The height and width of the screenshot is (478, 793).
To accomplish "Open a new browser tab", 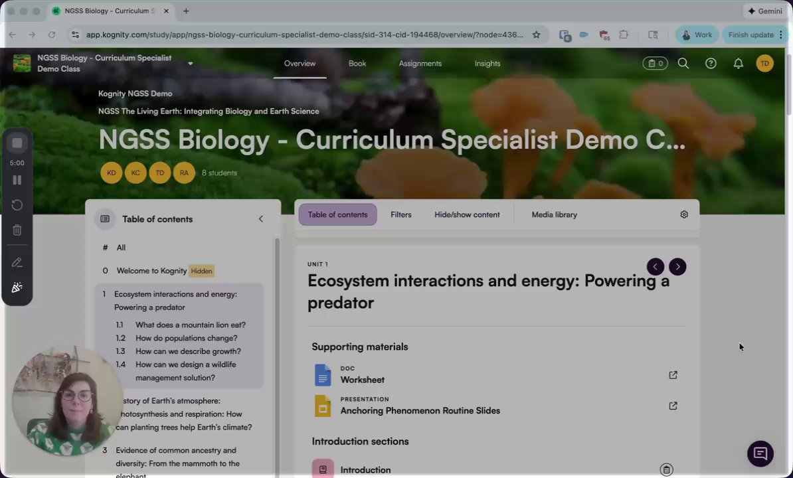I will (x=186, y=11).
